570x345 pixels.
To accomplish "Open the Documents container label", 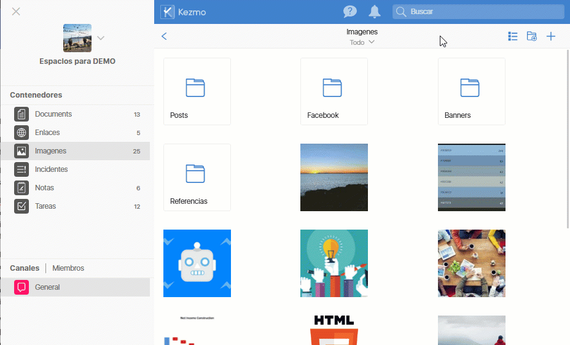I will (53, 114).
